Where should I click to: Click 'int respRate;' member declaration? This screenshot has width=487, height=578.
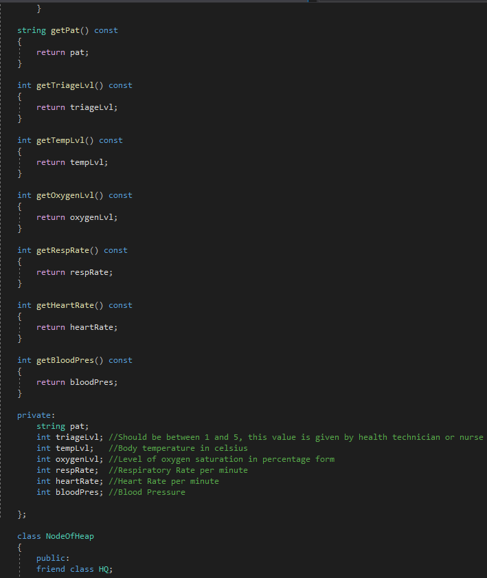[x=67, y=470]
